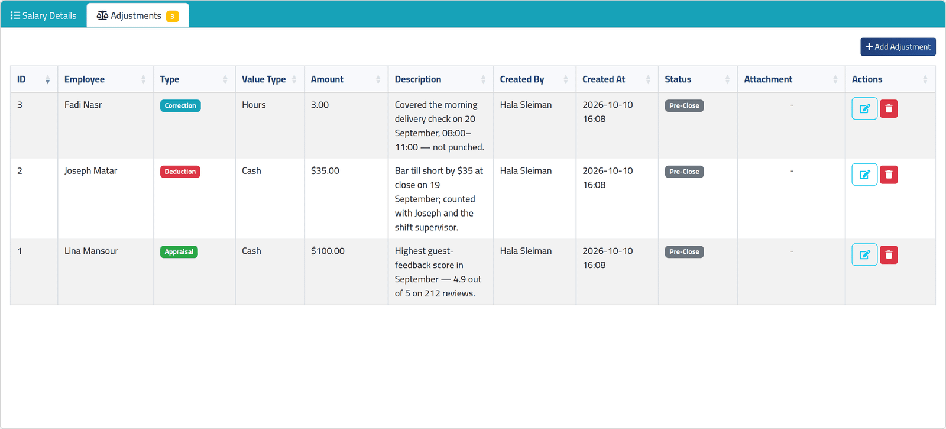
Task: Click the Pre-Close status for Fadi Nasr
Action: tap(684, 106)
